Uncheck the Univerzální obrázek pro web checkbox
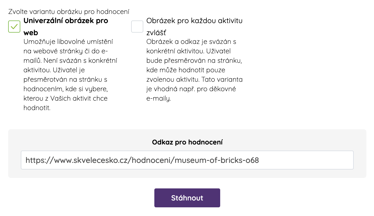This screenshot has width=374, height=216. (14, 27)
